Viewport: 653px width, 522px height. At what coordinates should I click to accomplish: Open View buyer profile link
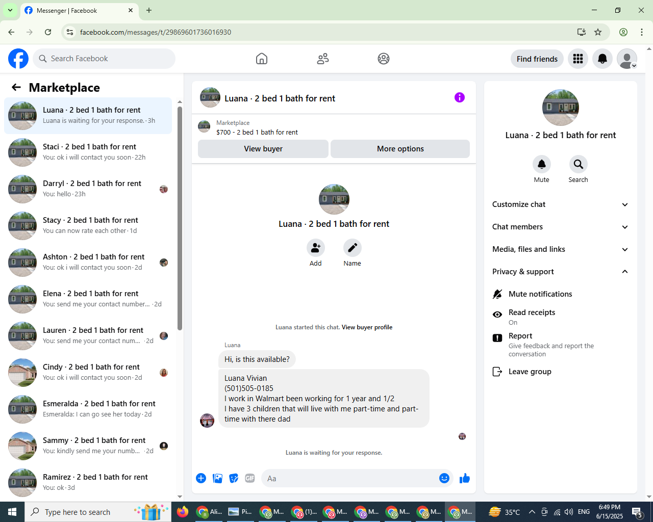click(367, 327)
